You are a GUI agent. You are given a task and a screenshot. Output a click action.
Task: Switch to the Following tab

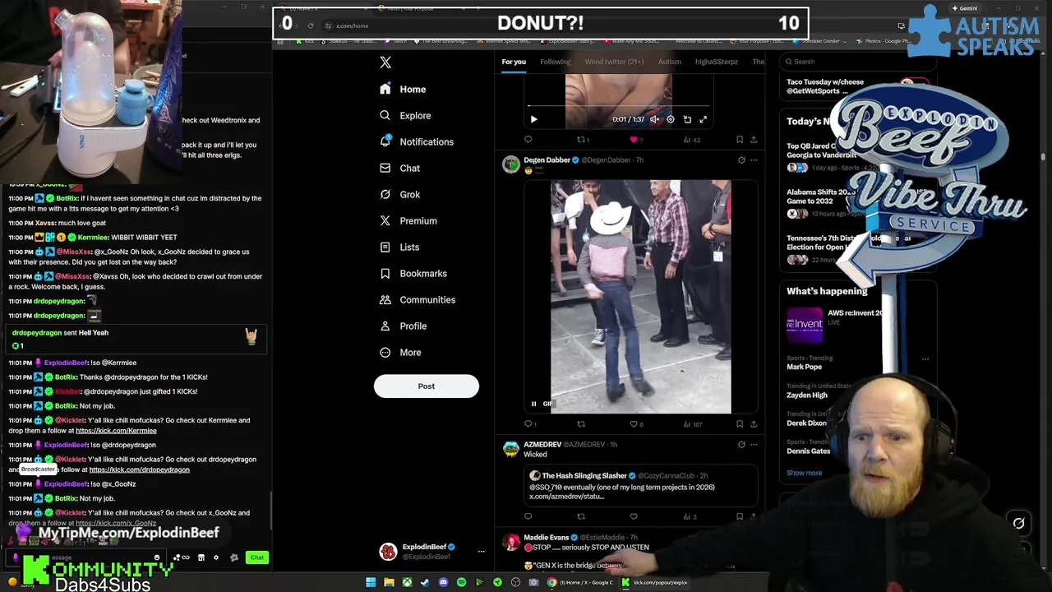coord(555,62)
